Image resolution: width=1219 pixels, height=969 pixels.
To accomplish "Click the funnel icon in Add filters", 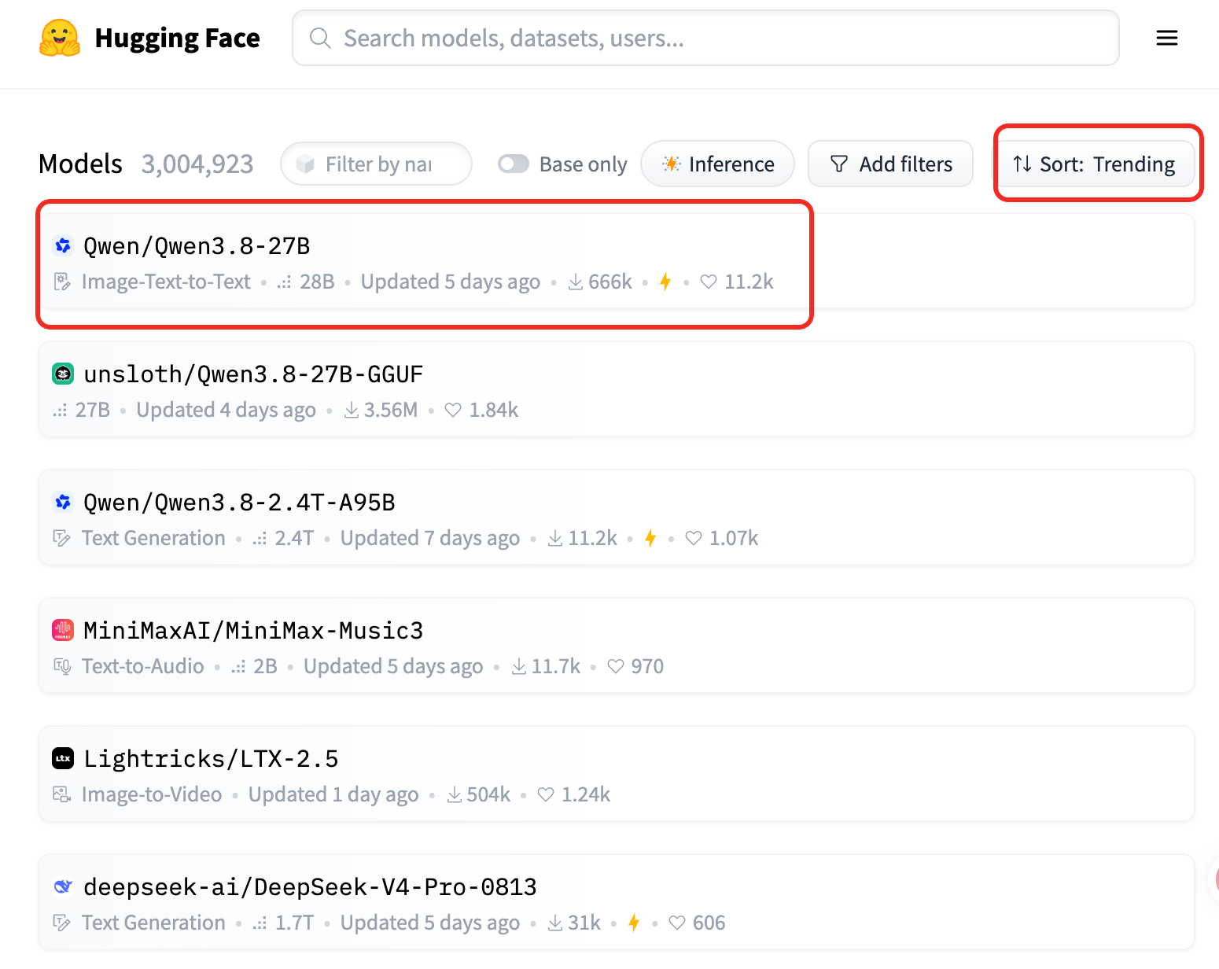I will 839,164.
